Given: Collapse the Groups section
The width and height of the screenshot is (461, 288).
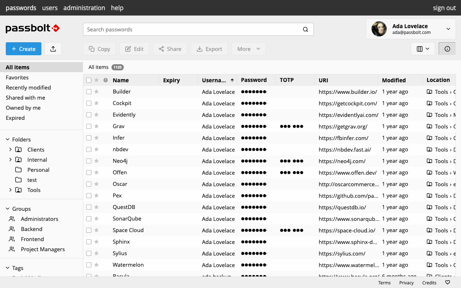Looking at the screenshot, I should click(8, 209).
